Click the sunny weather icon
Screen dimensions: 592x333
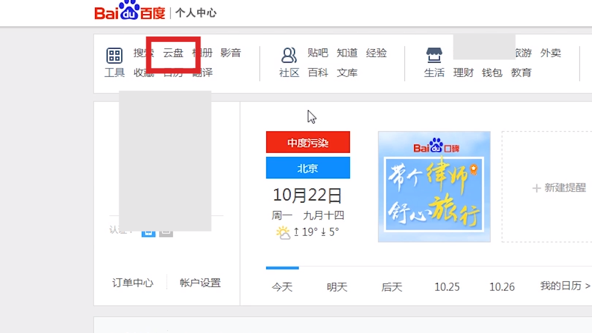click(x=283, y=233)
